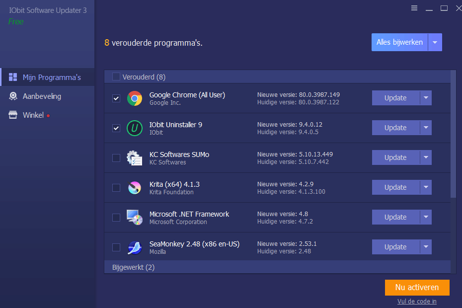Viewport: 462px width, 308px height.
Task: Click the Krita app icon
Action: click(134, 188)
